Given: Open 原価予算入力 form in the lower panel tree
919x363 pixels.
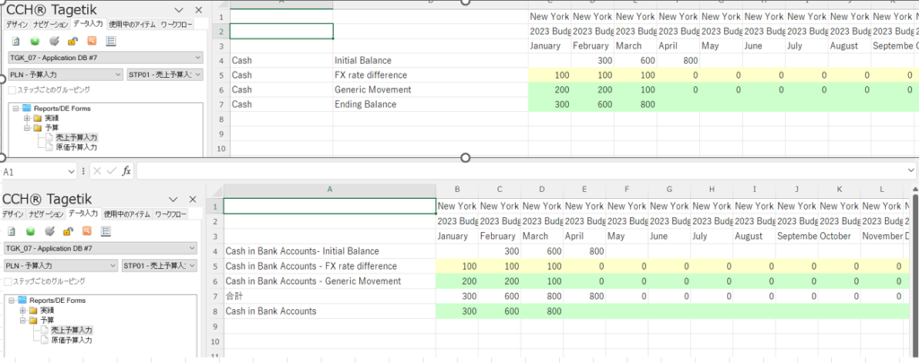Looking at the screenshot, I should 74,340.
